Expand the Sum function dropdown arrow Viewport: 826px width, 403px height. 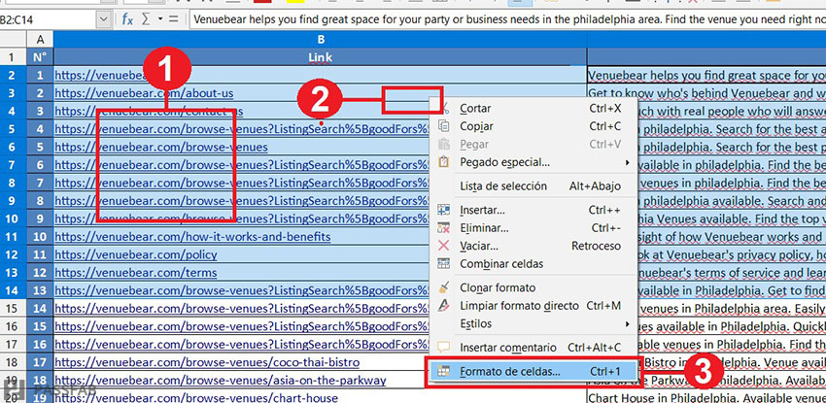coord(159,19)
